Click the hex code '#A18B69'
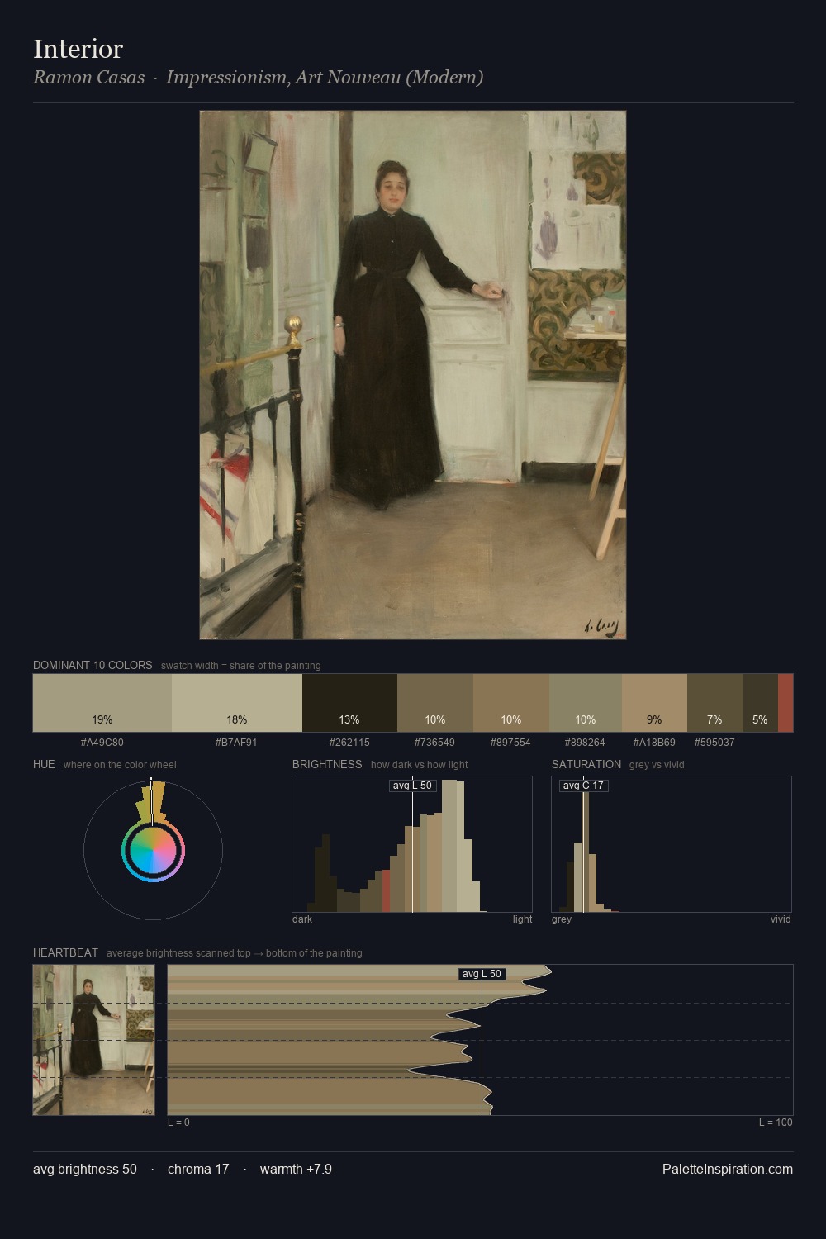The height and width of the screenshot is (1239, 826). pos(654,742)
